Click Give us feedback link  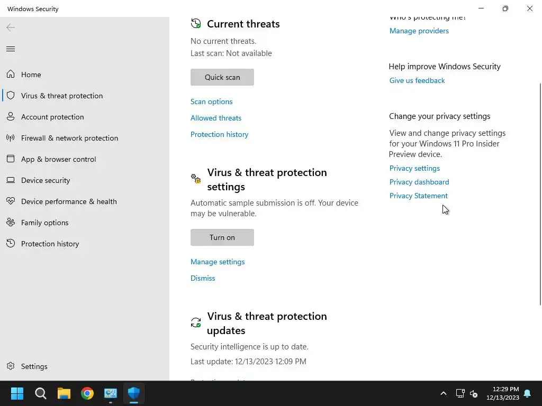click(417, 80)
